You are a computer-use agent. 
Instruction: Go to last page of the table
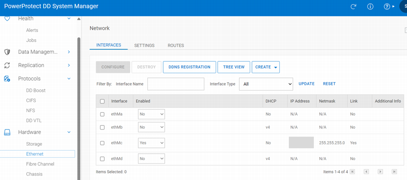tap(394, 172)
